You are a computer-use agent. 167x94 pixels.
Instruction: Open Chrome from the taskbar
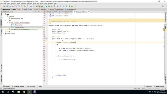coord(24,92)
